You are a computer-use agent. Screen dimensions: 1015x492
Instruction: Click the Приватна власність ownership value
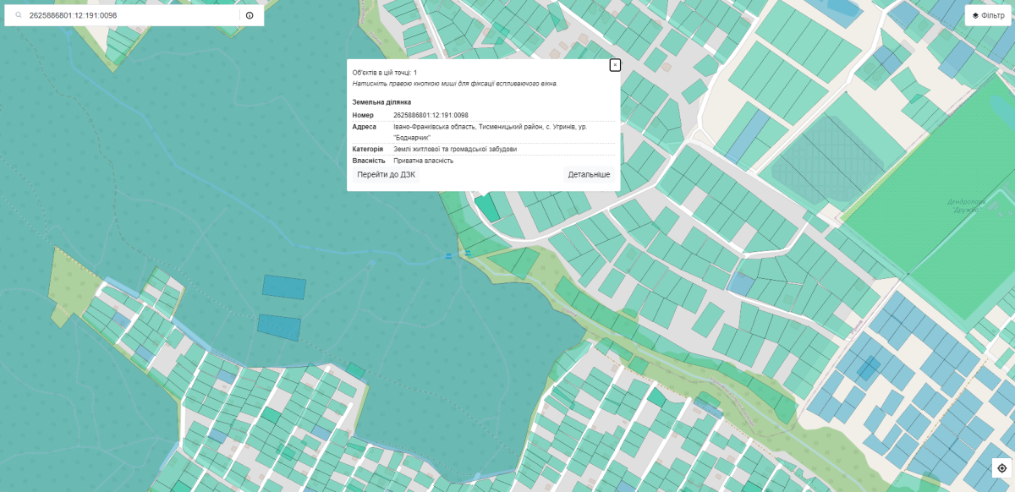(x=424, y=161)
